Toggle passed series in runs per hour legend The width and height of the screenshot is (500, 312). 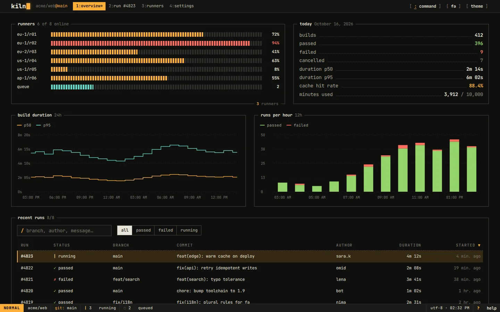click(x=271, y=125)
